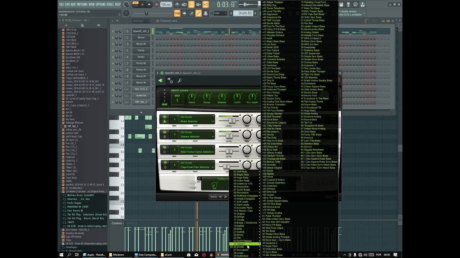
Task: Click the Xpand!2 plugin options plug icon
Action: (x=161, y=81)
